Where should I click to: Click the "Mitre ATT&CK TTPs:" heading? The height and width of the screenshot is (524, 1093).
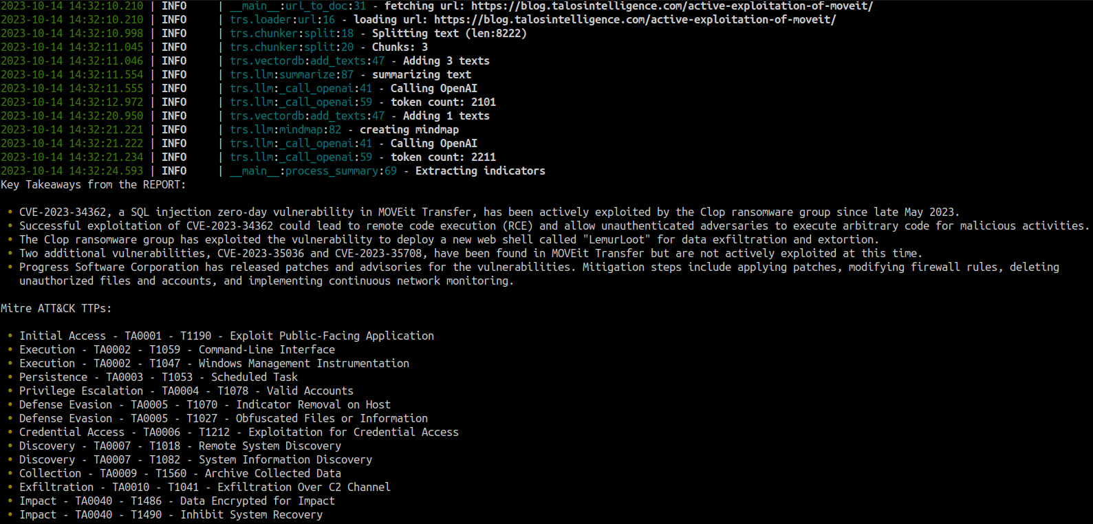pyautogui.click(x=56, y=309)
